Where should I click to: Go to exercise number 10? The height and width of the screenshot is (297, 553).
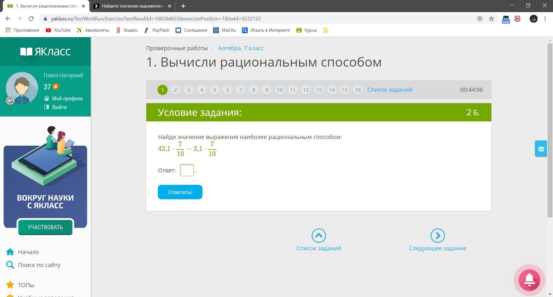pos(280,90)
